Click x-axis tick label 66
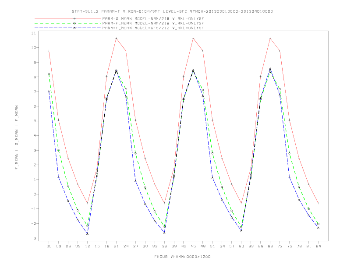The height and width of the screenshot is (268, 347). [x=261, y=246]
